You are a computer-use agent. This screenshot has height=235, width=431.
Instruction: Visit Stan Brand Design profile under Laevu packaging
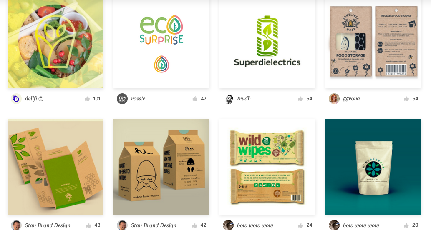[x=48, y=225]
